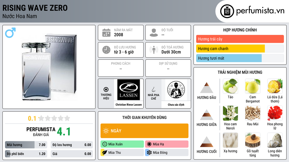Select the Cam Bergamot note image
Viewport: 289px width, 162px height.
pyautogui.click(x=253, y=86)
